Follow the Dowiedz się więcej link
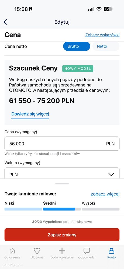 (x=30, y=114)
